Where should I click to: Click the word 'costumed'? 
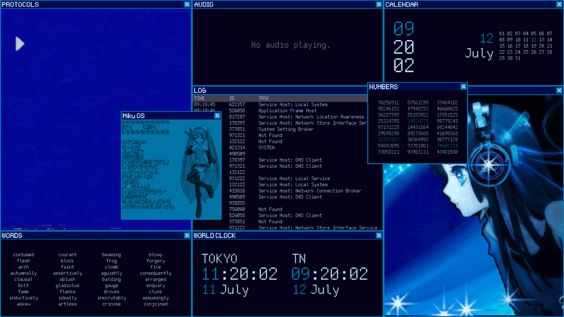pos(23,255)
